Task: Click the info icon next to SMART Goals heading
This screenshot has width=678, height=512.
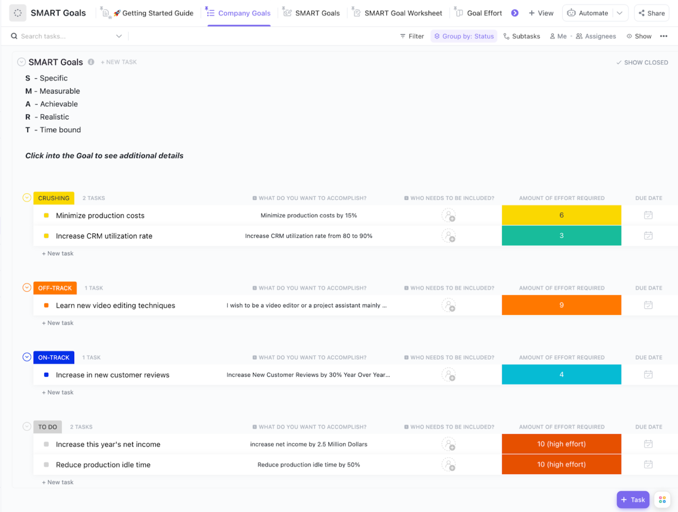Action: [x=92, y=62]
